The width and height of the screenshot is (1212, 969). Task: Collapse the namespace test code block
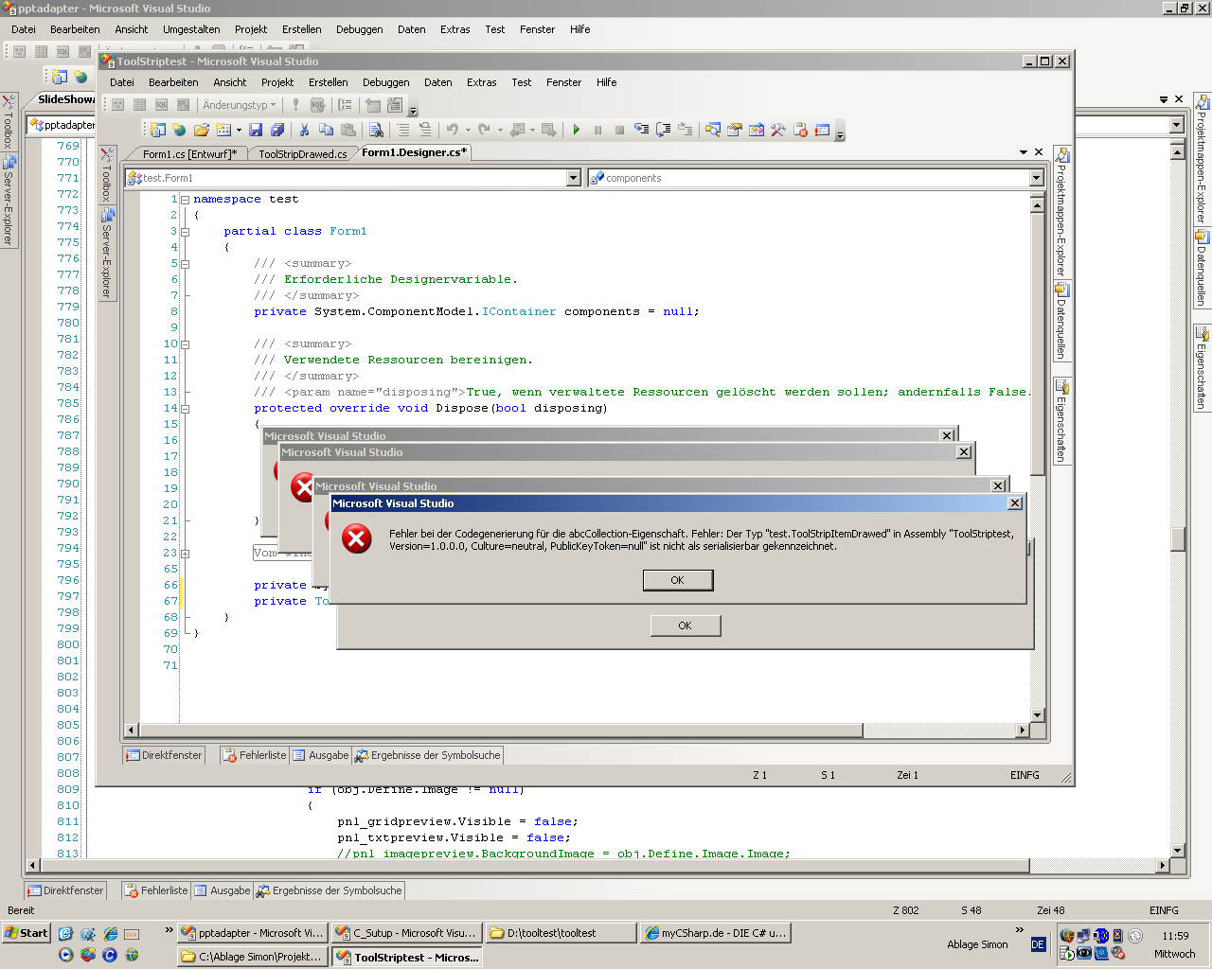[185, 200]
